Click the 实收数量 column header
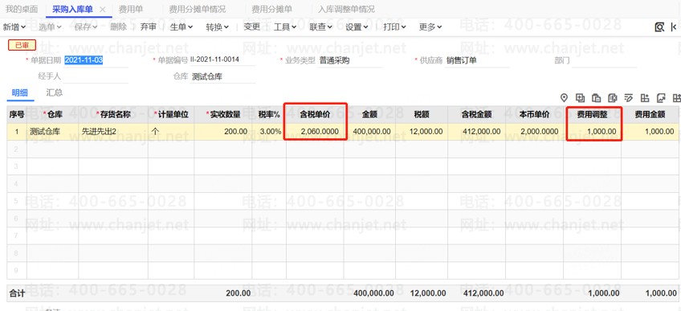This screenshot has height=311, width=681. pos(222,115)
